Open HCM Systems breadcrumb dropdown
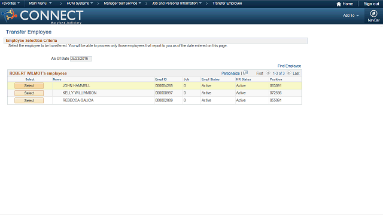383x215 pixels. [x=80, y=4]
